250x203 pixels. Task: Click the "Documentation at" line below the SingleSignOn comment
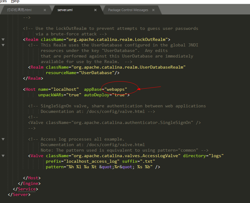pyautogui.click(x=98, y=112)
